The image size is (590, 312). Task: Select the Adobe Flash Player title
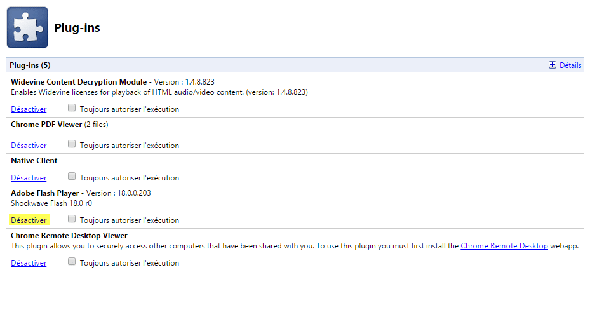click(x=45, y=193)
